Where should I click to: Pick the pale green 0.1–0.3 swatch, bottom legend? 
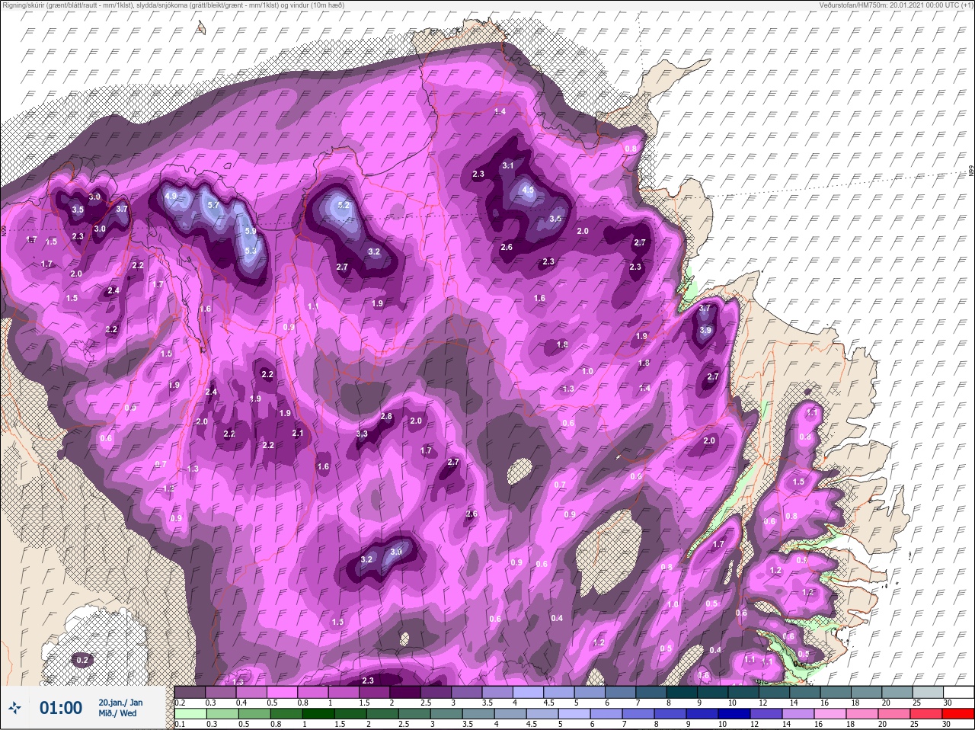[x=191, y=715]
